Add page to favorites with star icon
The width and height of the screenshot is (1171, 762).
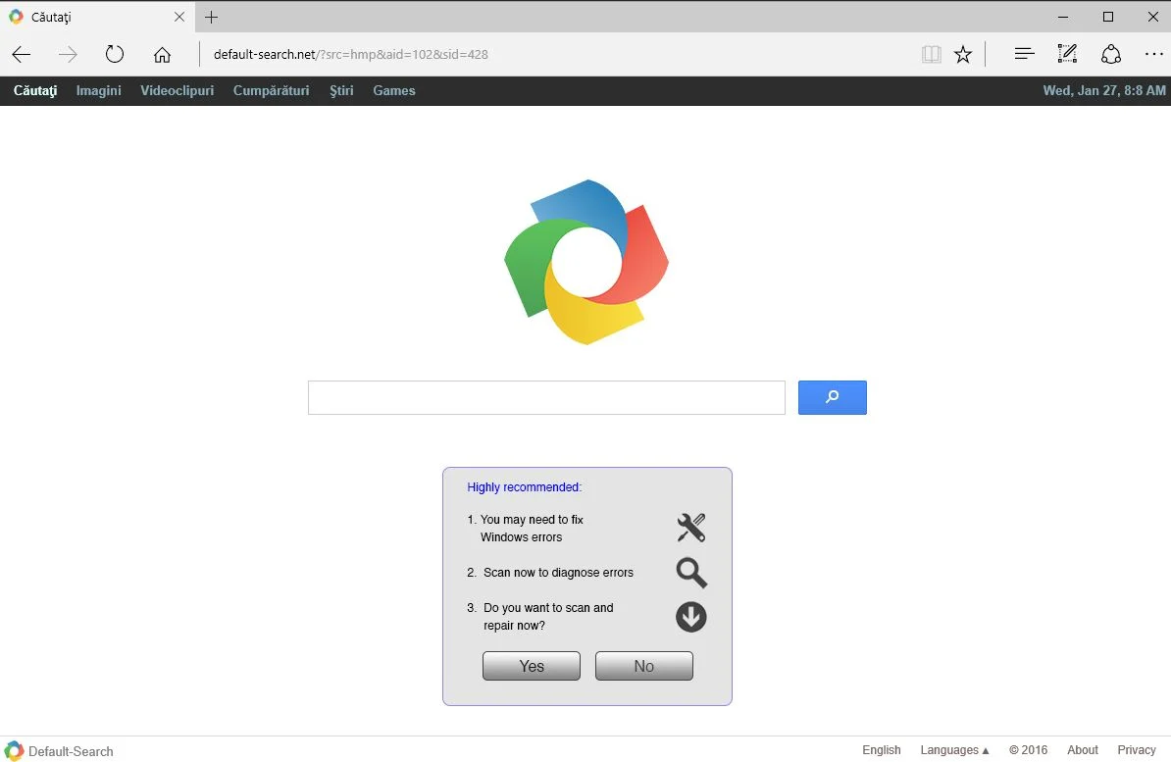tap(963, 54)
